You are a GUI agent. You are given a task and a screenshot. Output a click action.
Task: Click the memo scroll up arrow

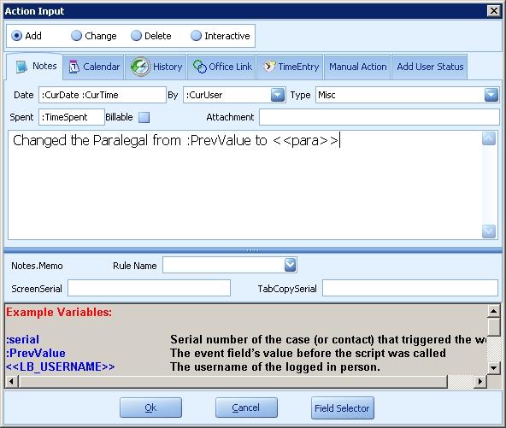coord(489,138)
